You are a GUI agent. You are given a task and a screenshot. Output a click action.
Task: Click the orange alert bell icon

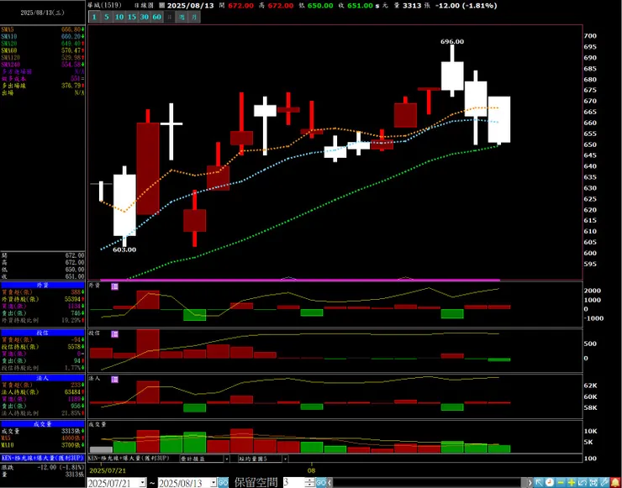(x=615, y=482)
